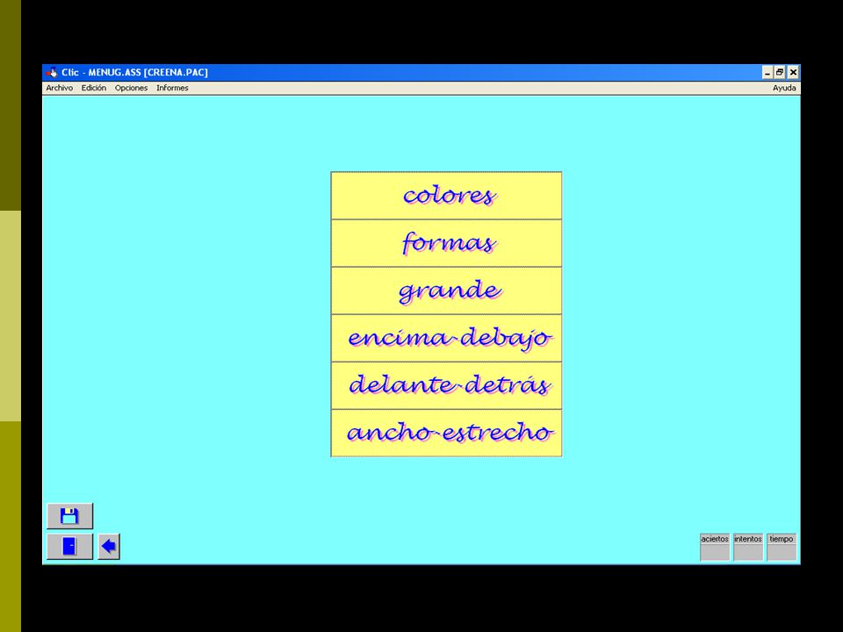Open the Ayuda menu
843x632 pixels.
point(784,88)
